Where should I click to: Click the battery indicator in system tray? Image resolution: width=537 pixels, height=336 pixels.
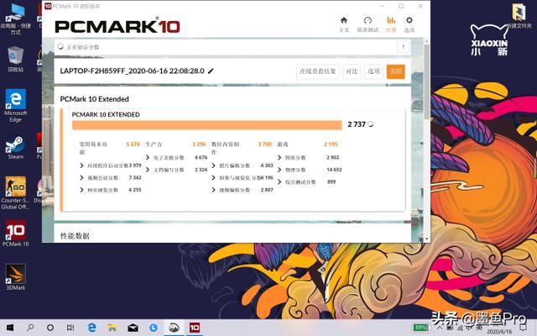coord(420,328)
